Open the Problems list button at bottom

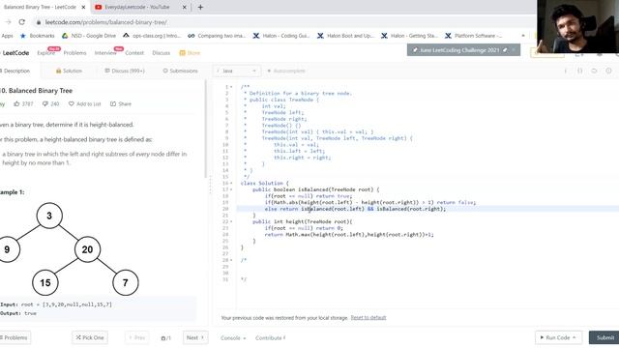tap(15, 337)
